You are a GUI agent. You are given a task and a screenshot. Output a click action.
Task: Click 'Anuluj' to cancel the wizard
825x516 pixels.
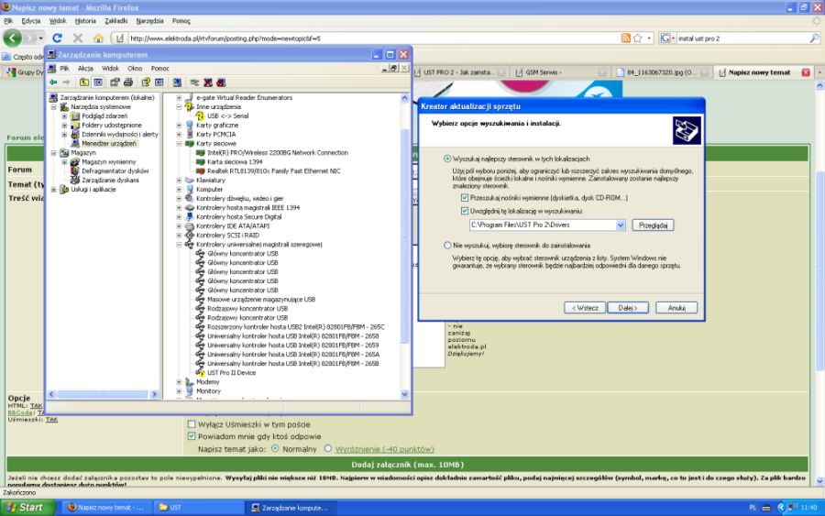(676, 308)
